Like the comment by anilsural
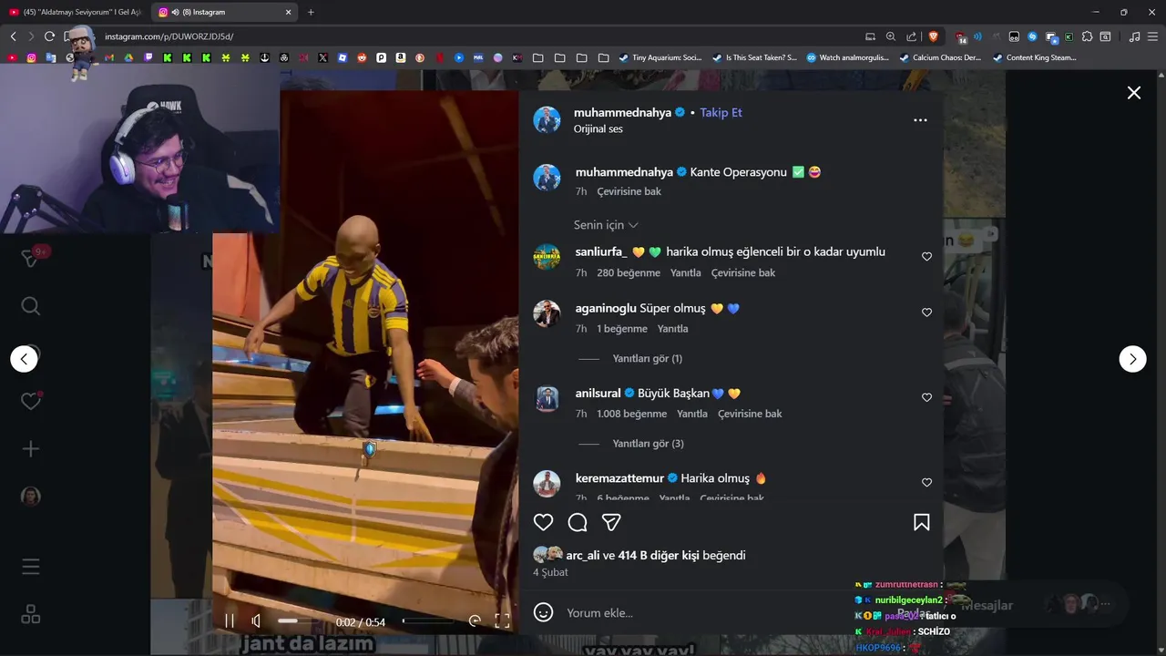This screenshot has width=1166, height=656. (x=926, y=397)
